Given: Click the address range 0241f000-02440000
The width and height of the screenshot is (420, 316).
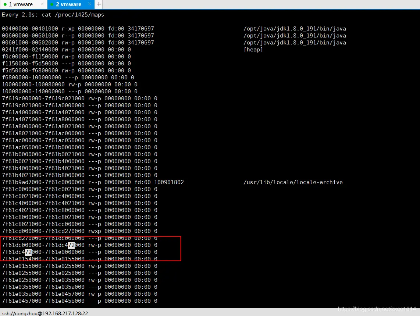Looking at the screenshot, I should (30, 50).
